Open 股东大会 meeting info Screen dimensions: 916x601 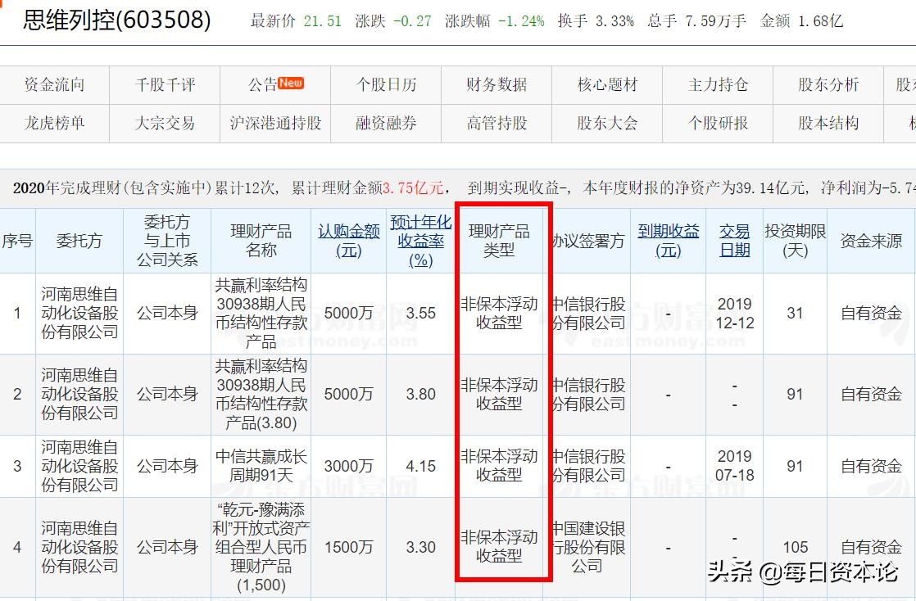606,124
